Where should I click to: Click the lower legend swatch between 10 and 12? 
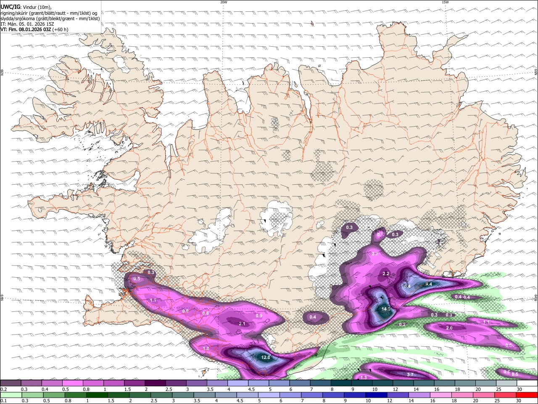tap(377, 395)
